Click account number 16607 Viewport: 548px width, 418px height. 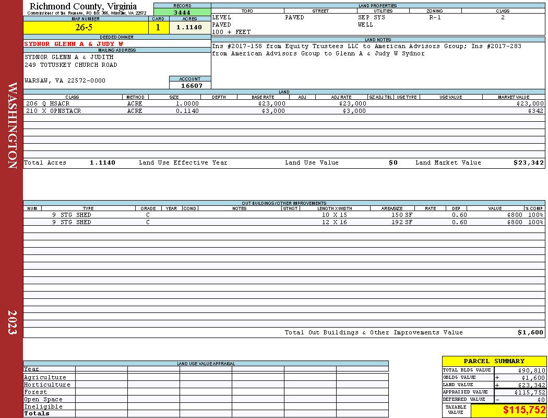[190, 85]
